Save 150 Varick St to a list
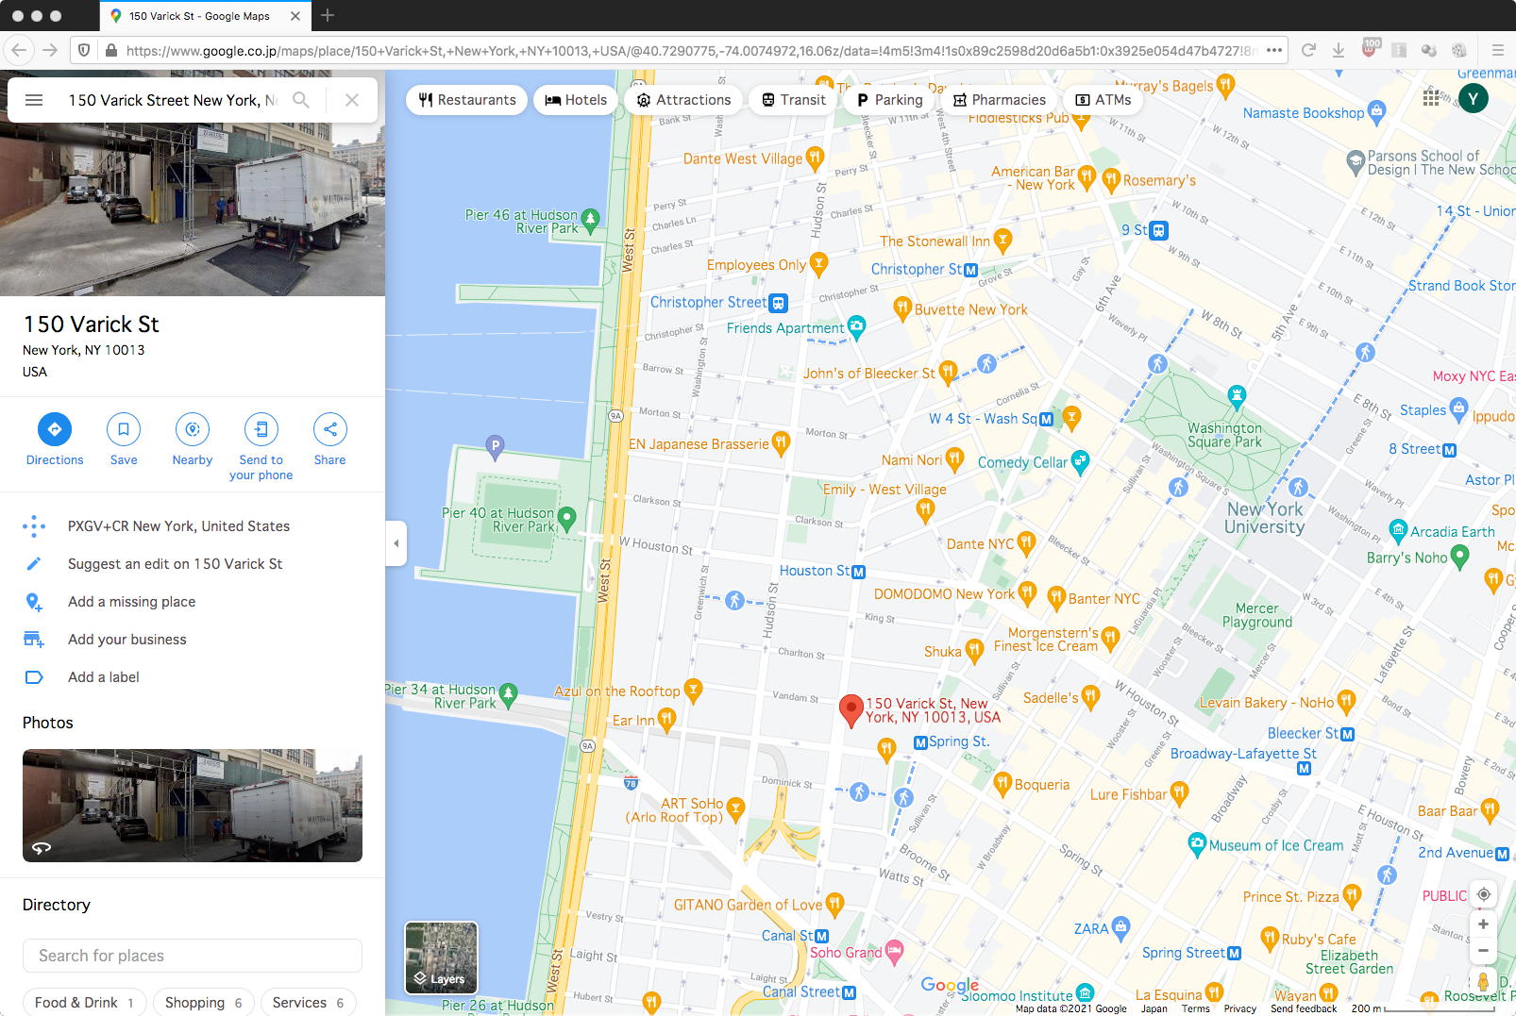The height and width of the screenshot is (1016, 1516). [x=124, y=441]
